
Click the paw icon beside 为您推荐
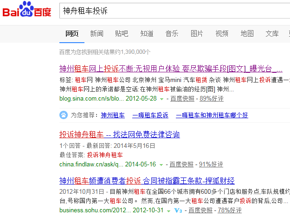coord(64,115)
